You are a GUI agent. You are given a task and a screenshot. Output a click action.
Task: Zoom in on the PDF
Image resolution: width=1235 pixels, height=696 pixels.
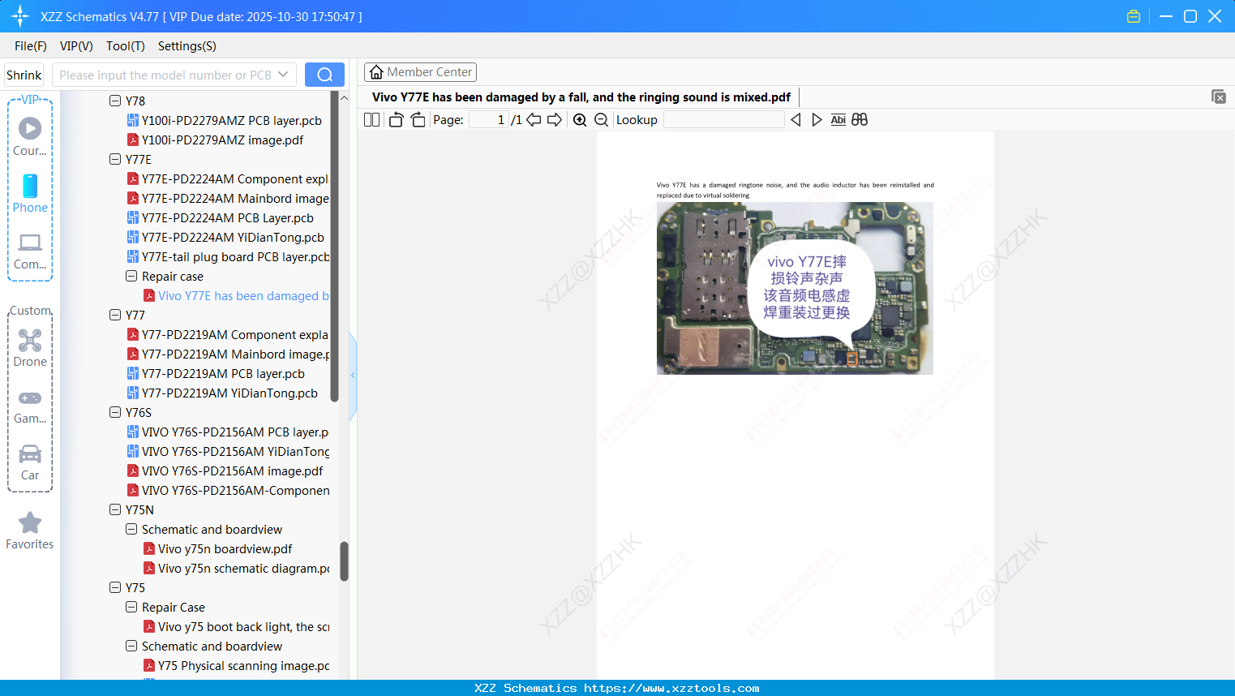(580, 120)
